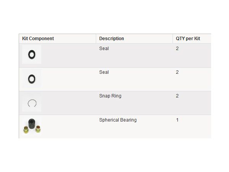Click the QTY per Kit column header
The image size is (229, 172).
[188, 39]
